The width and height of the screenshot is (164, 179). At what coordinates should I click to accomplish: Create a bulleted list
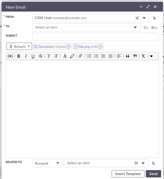[x=89, y=56]
